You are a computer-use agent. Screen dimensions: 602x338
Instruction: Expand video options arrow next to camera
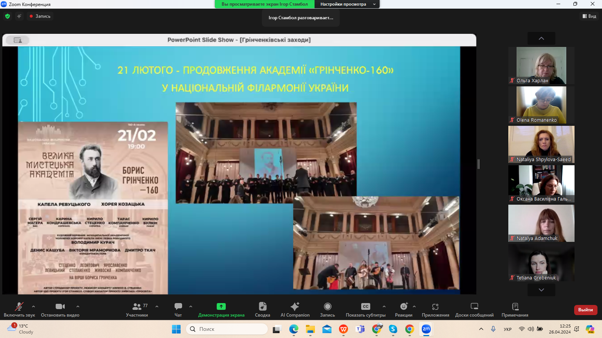(x=78, y=306)
